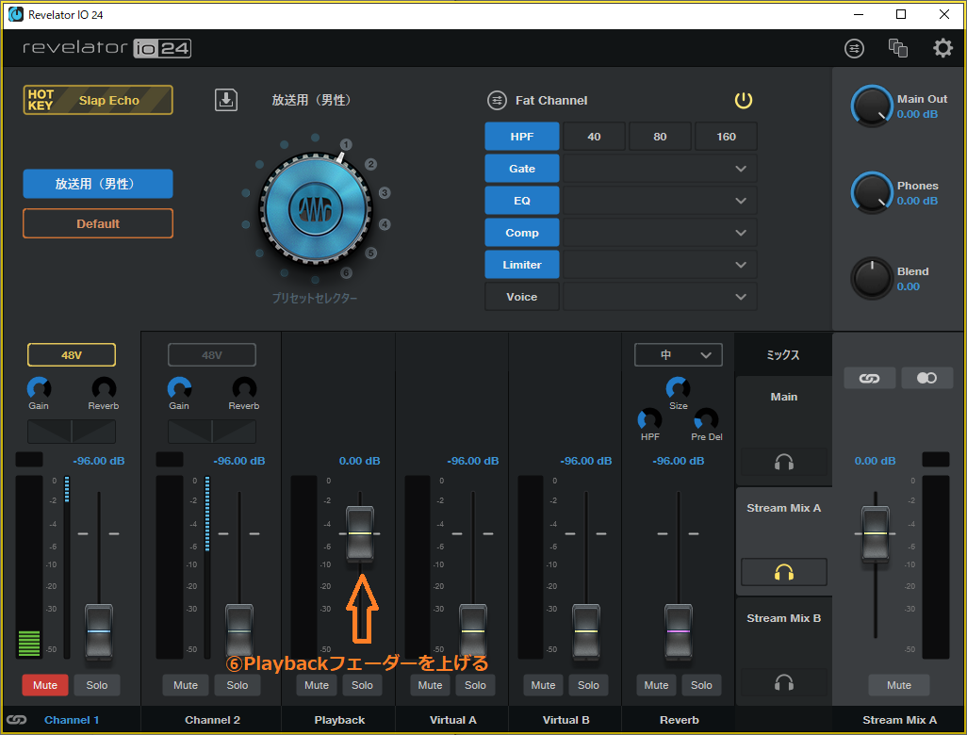Click the Channel 1 pan control
The width and height of the screenshot is (967, 735).
[72, 432]
